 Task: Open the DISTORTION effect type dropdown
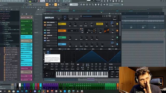click(x=62, y=30)
